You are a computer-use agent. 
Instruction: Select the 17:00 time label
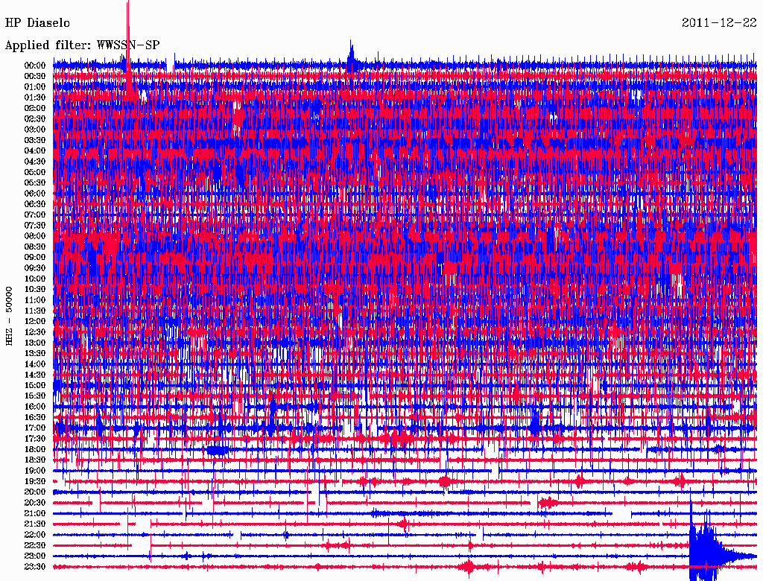click(x=35, y=428)
